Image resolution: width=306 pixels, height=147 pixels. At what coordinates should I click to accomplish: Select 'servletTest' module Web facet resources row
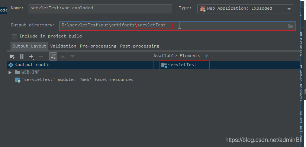[80, 80]
